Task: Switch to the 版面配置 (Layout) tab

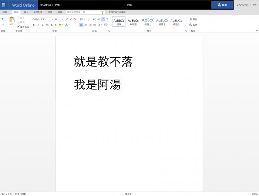Action: [x=38, y=12]
